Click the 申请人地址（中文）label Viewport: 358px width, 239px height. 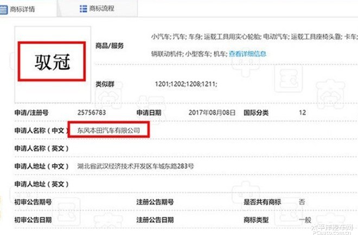click(42, 166)
